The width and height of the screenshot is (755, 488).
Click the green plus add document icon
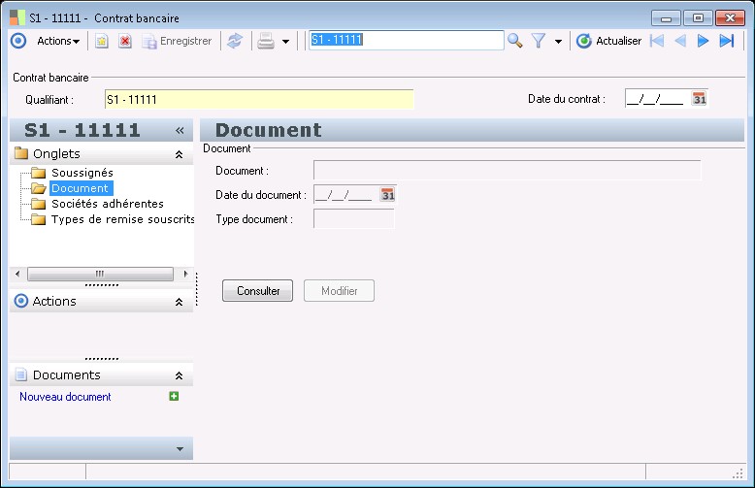point(174,396)
